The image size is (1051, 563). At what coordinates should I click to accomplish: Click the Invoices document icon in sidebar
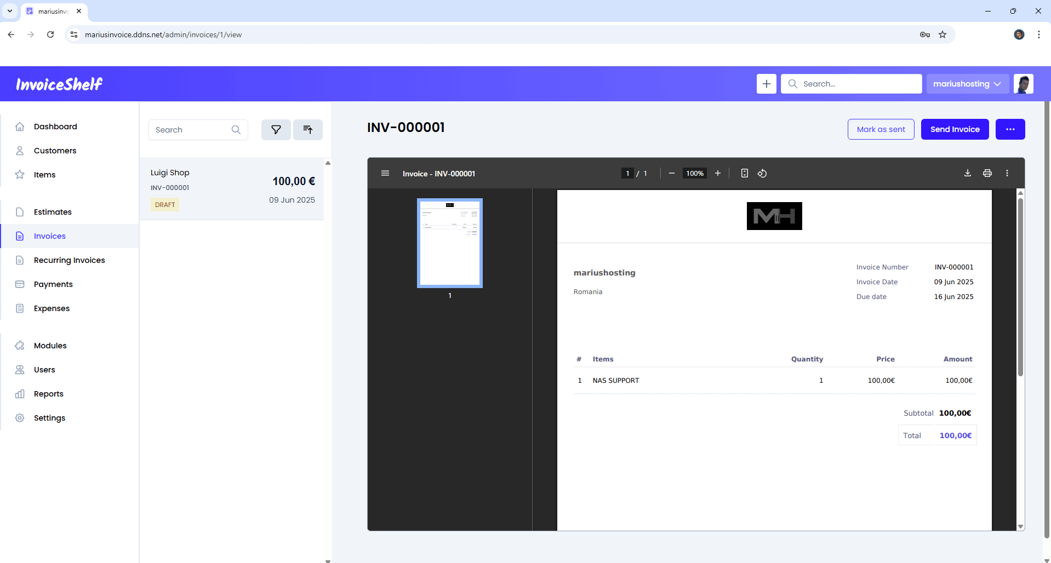[x=20, y=236]
